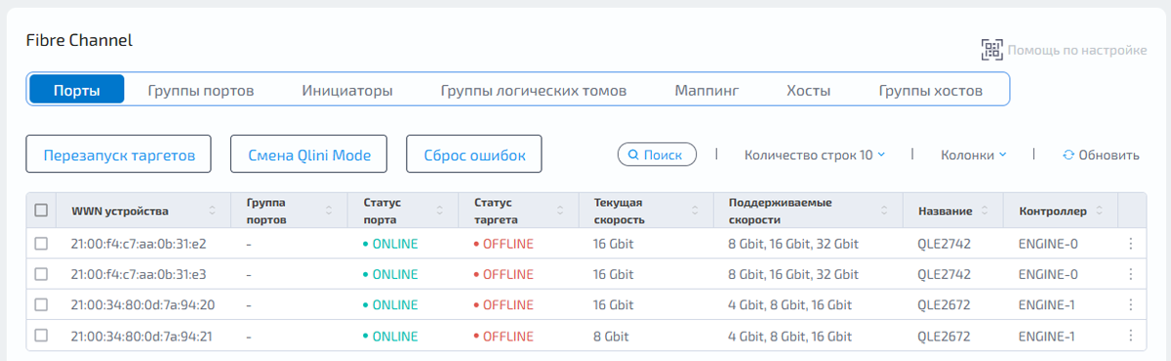Toggle the select-all header checkbox

point(41,210)
